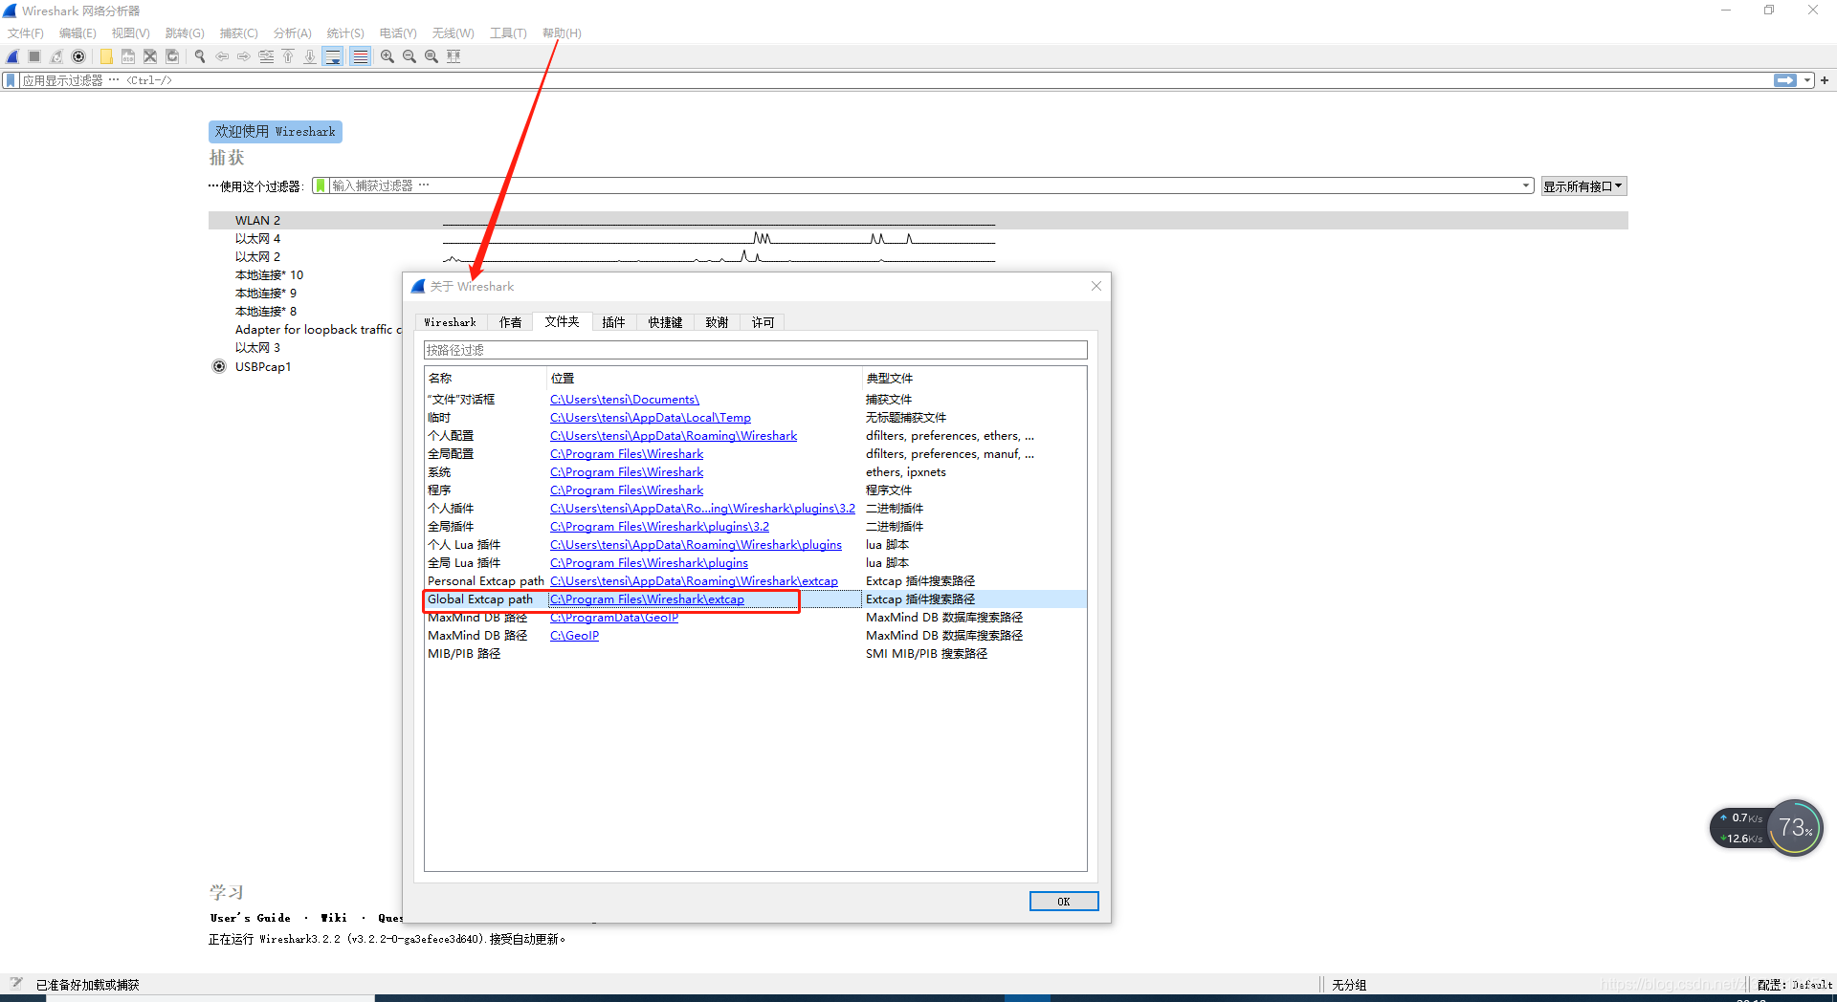The width and height of the screenshot is (1837, 1002).
Task: Open 视图(V) menu
Action: pyautogui.click(x=131, y=33)
